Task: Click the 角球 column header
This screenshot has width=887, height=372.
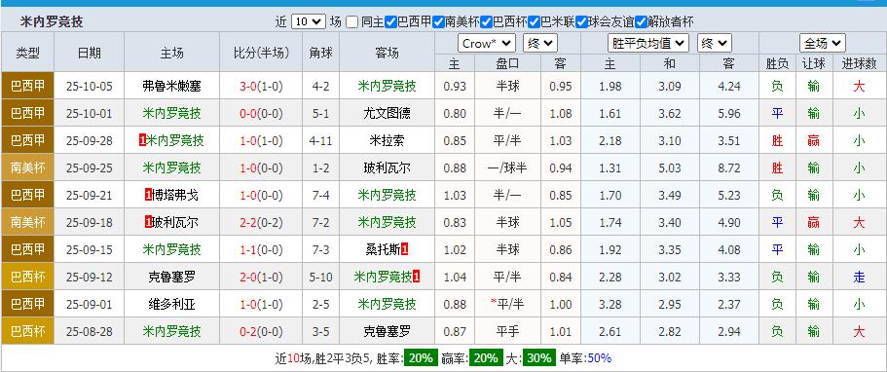Action: [x=320, y=53]
